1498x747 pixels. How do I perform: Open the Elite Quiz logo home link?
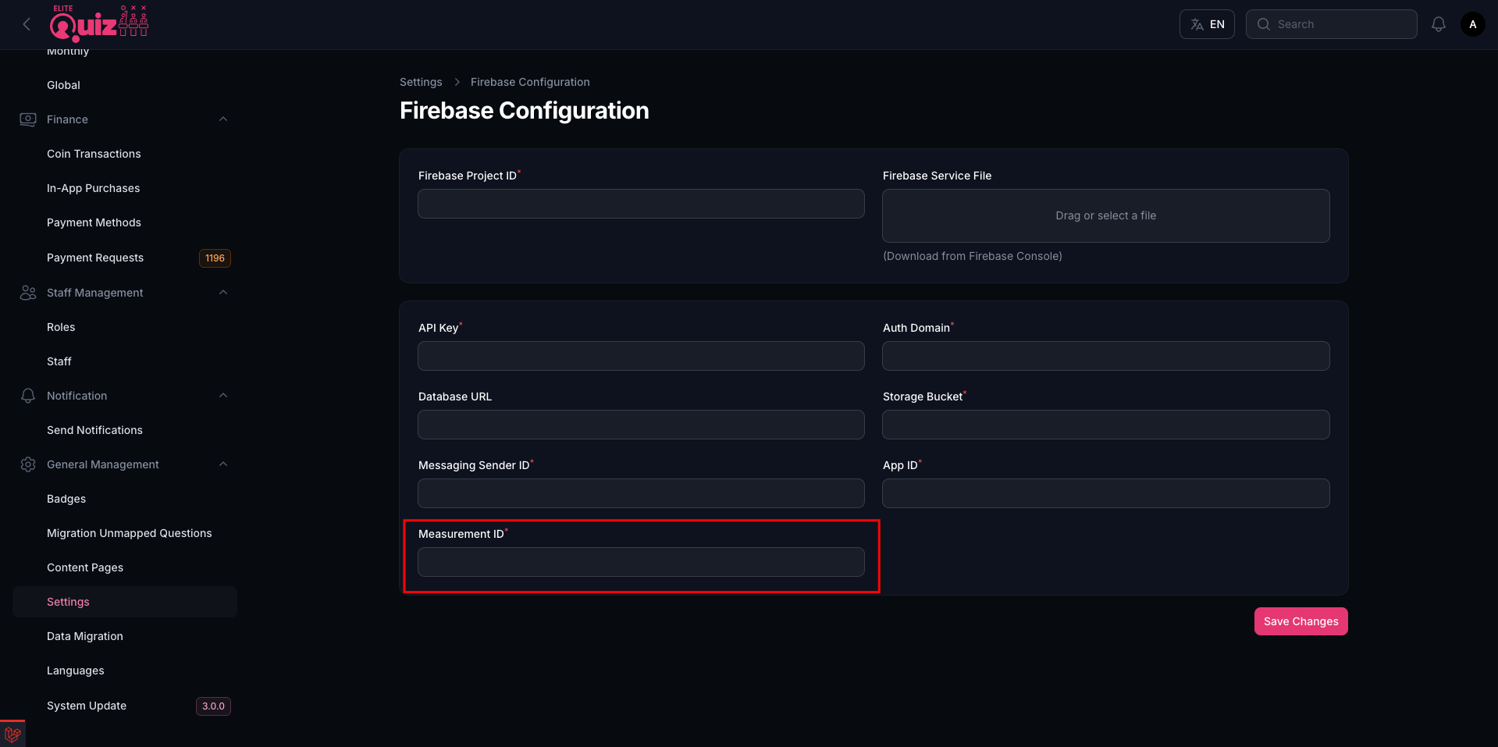99,23
